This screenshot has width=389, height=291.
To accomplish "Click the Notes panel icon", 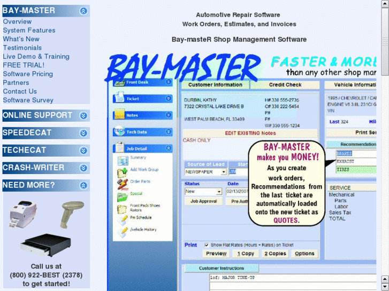I will (119, 114).
